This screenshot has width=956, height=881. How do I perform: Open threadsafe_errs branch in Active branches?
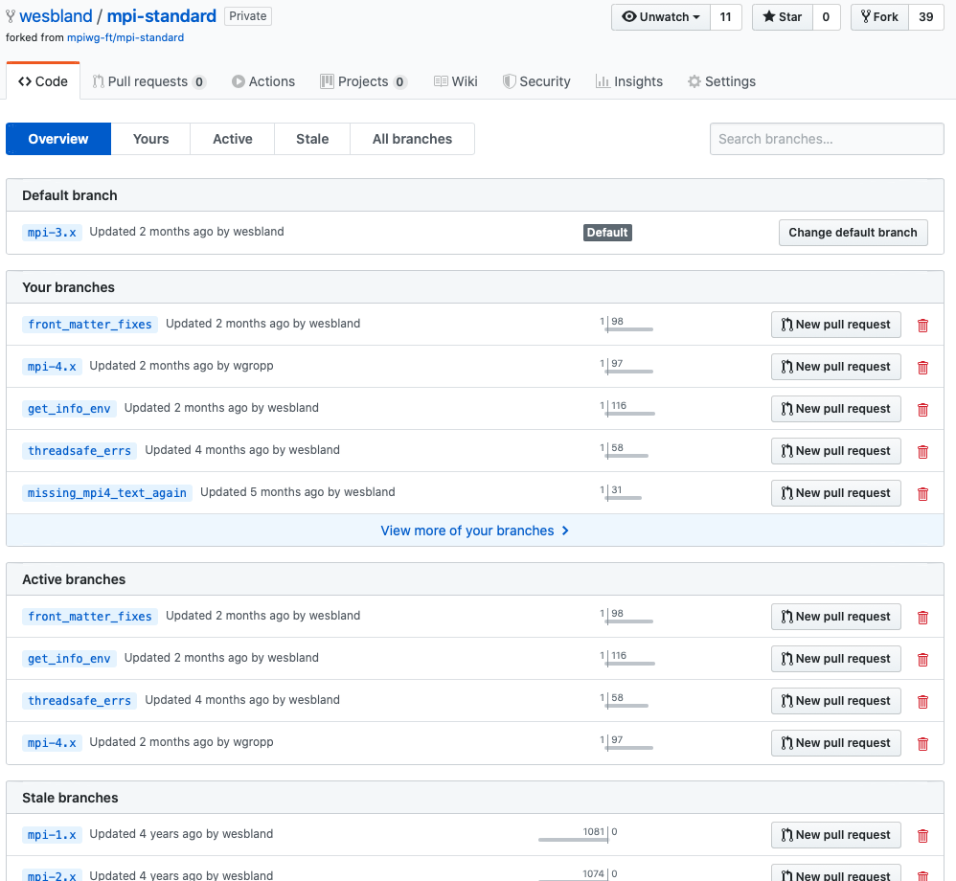(x=80, y=701)
